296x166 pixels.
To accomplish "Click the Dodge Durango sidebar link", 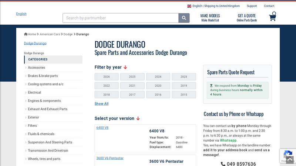I will click(x=35, y=43).
